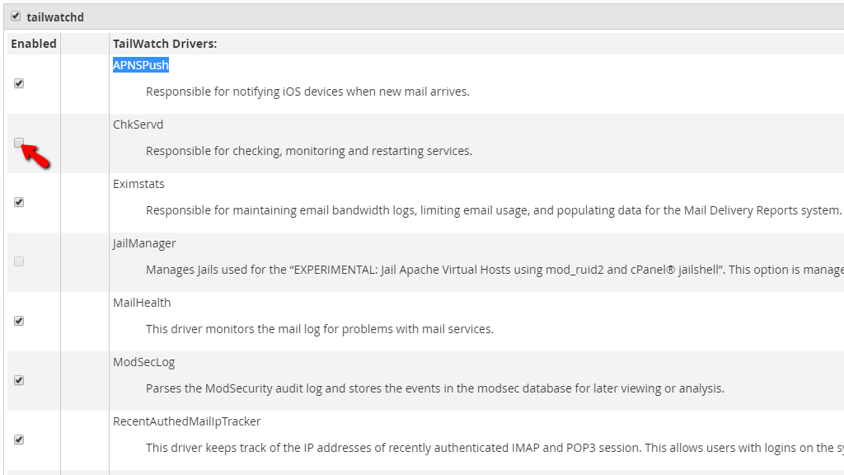Screen dimensions: 844x475
Task: Click the tailwatchd header label
Action: coord(55,17)
